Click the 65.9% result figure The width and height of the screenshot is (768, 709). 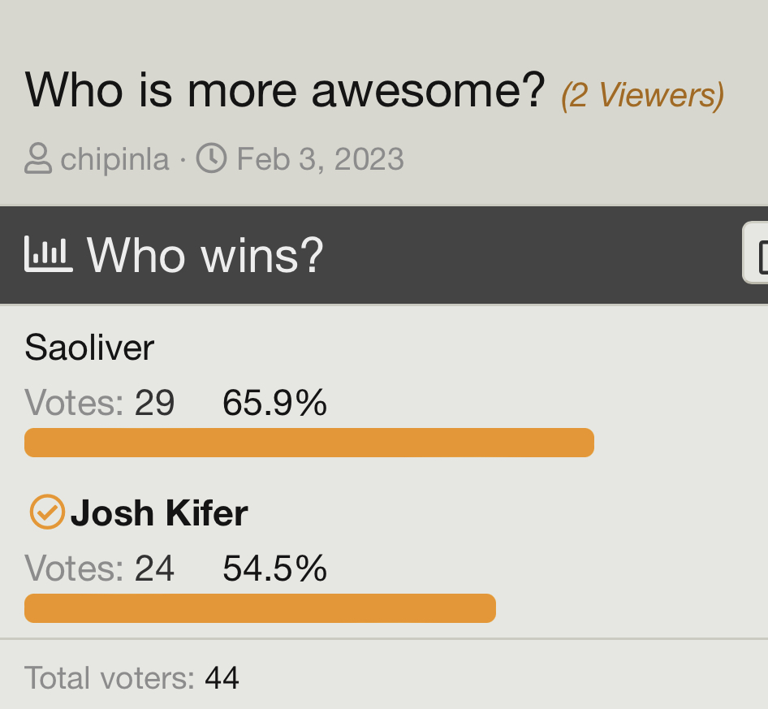coord(274,403)
